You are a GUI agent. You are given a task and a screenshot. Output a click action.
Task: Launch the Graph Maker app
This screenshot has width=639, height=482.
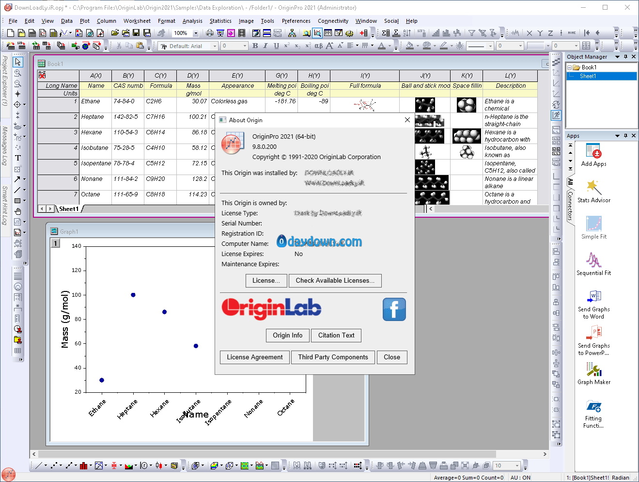coord(593,373)
